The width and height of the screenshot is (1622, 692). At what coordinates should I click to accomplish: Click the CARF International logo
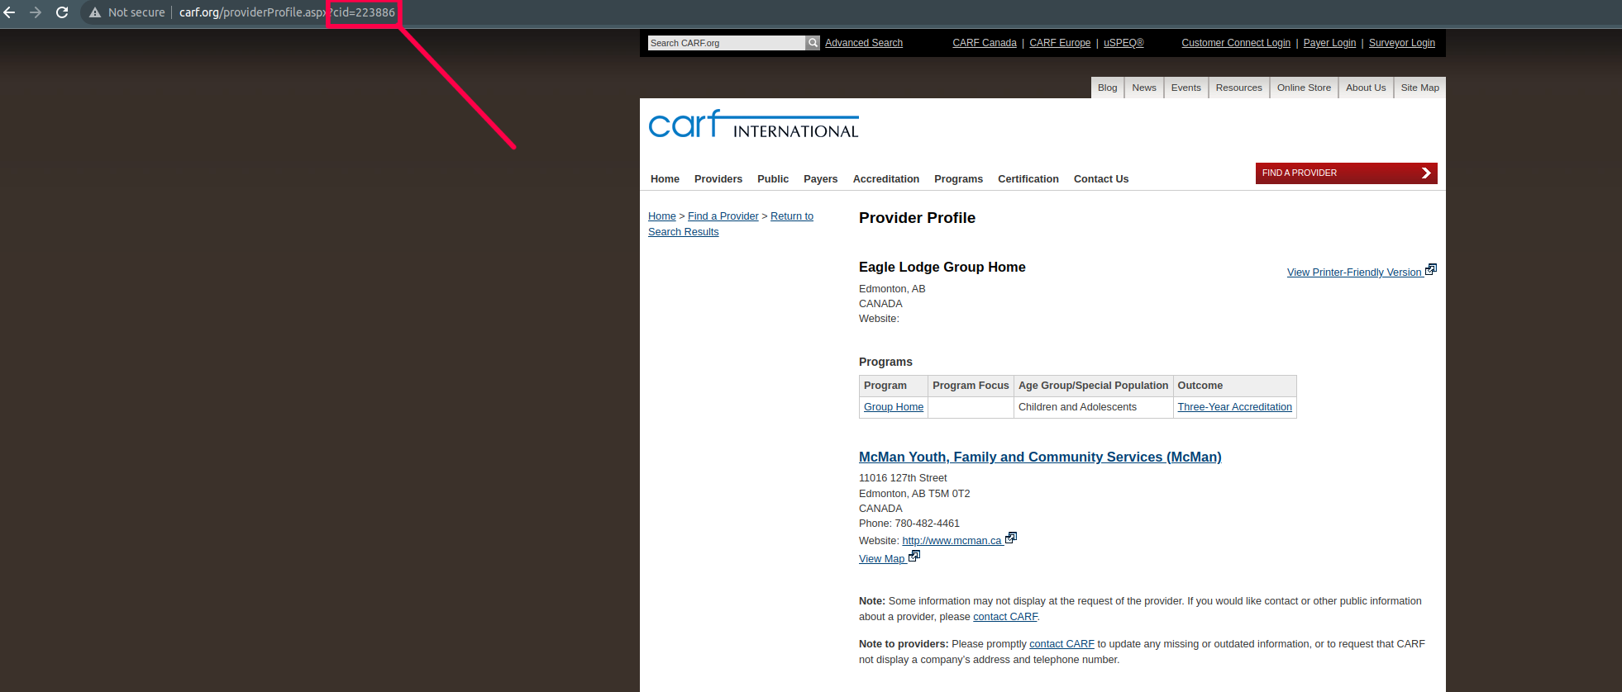[753, 125]
